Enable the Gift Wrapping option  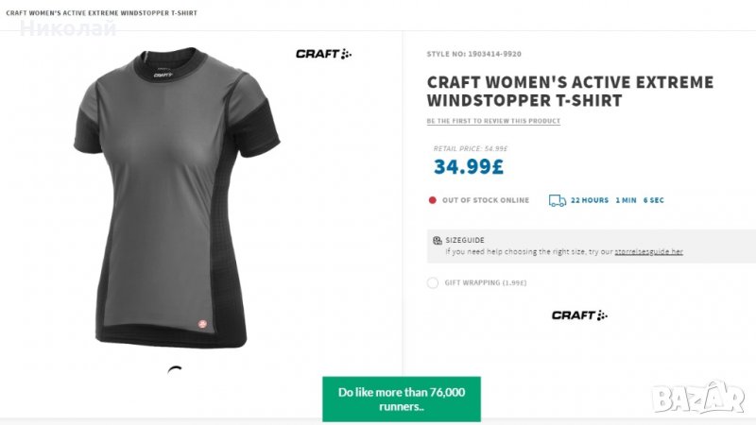pos(433,282)
